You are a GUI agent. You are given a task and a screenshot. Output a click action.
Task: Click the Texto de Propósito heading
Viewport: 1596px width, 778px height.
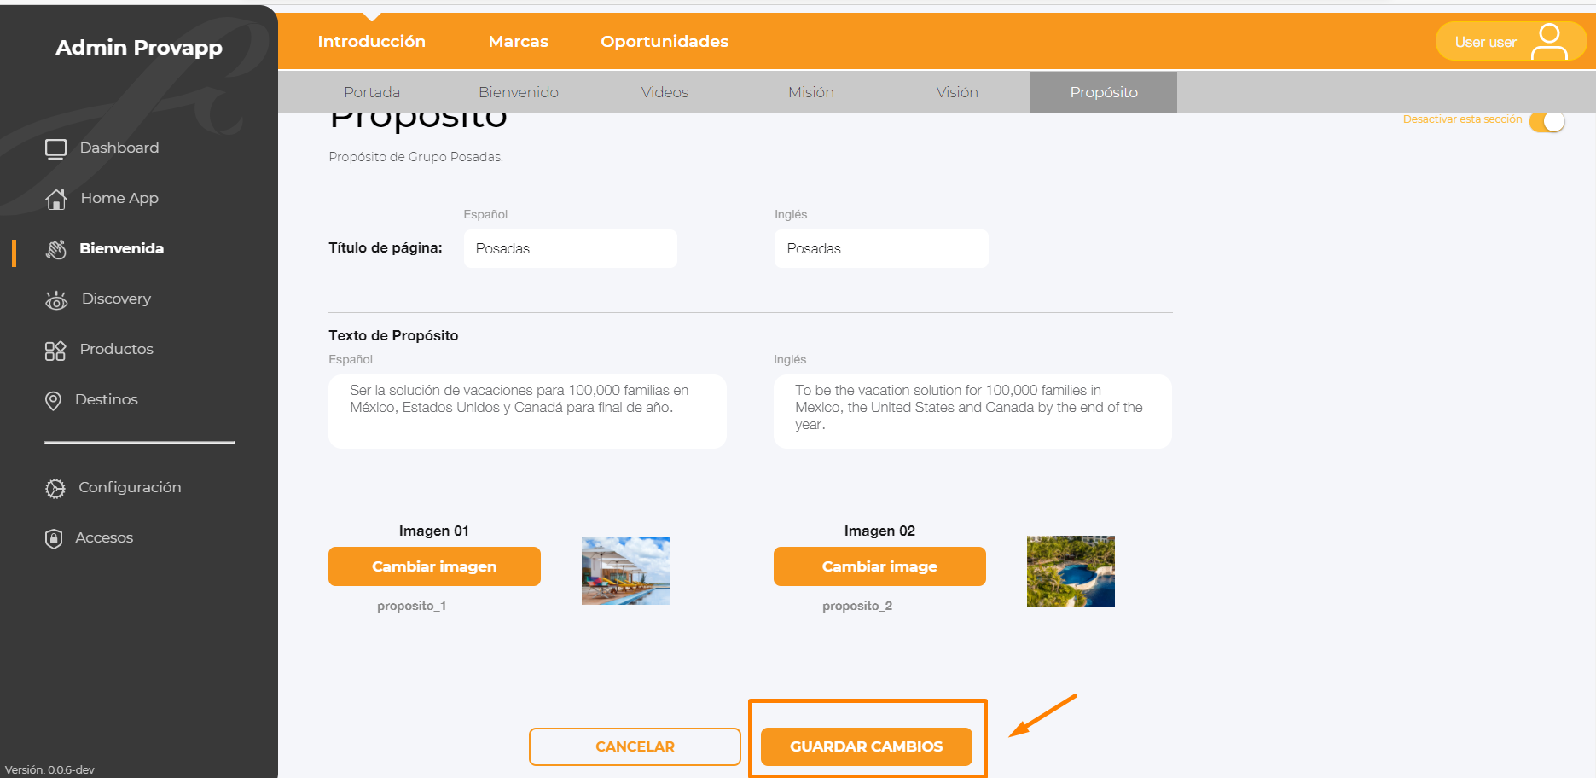click(x=393, y=335)
